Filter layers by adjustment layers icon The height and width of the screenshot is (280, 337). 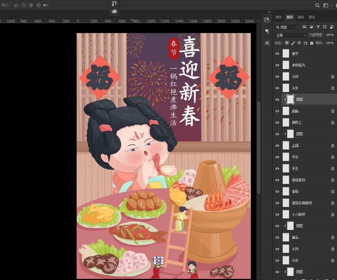tap(311, 27)
